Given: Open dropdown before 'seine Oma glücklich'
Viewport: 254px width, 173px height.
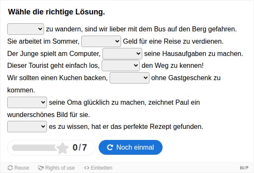Looking at the screenshot, I should [27, 103].
